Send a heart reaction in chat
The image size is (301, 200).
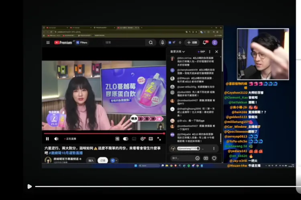coord(214,158)
